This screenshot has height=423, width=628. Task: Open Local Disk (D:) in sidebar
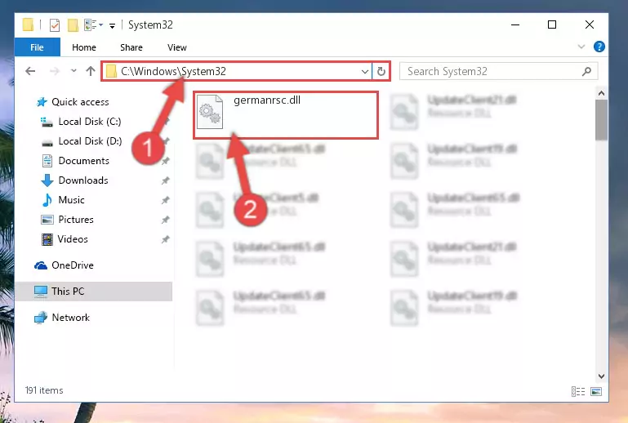[90, 141]
